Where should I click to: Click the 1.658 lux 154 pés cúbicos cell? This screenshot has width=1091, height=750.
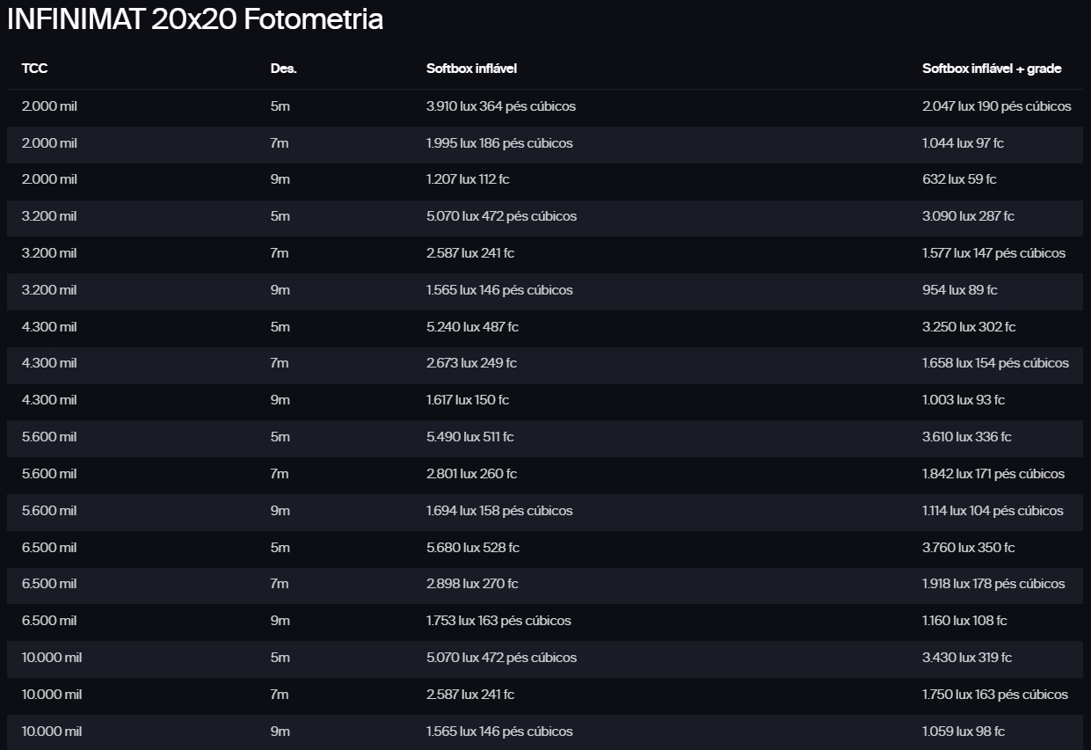point(995,363)
